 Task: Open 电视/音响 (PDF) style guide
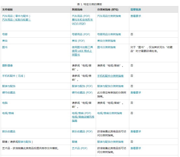pos(82,113)
